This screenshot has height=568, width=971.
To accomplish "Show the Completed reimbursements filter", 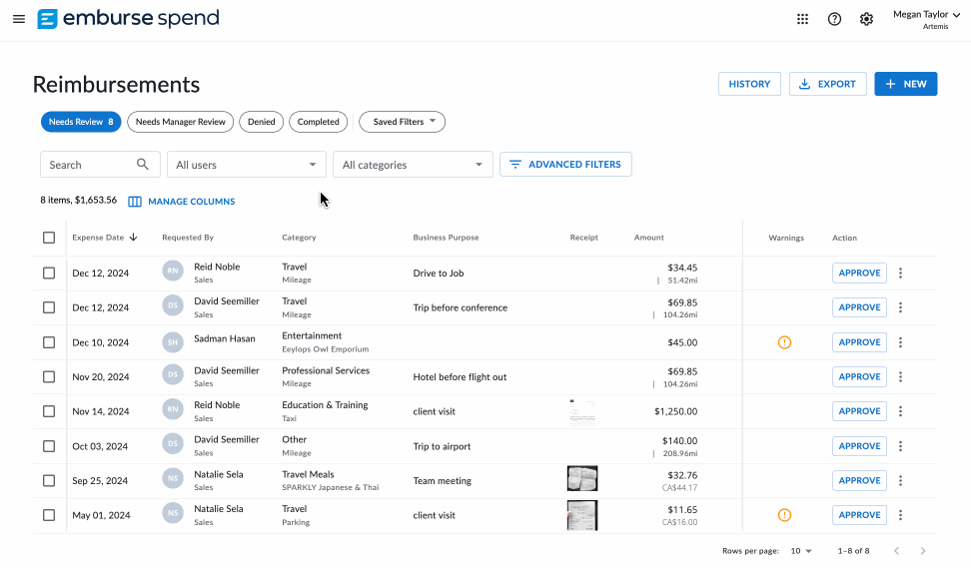I will 318,122.
